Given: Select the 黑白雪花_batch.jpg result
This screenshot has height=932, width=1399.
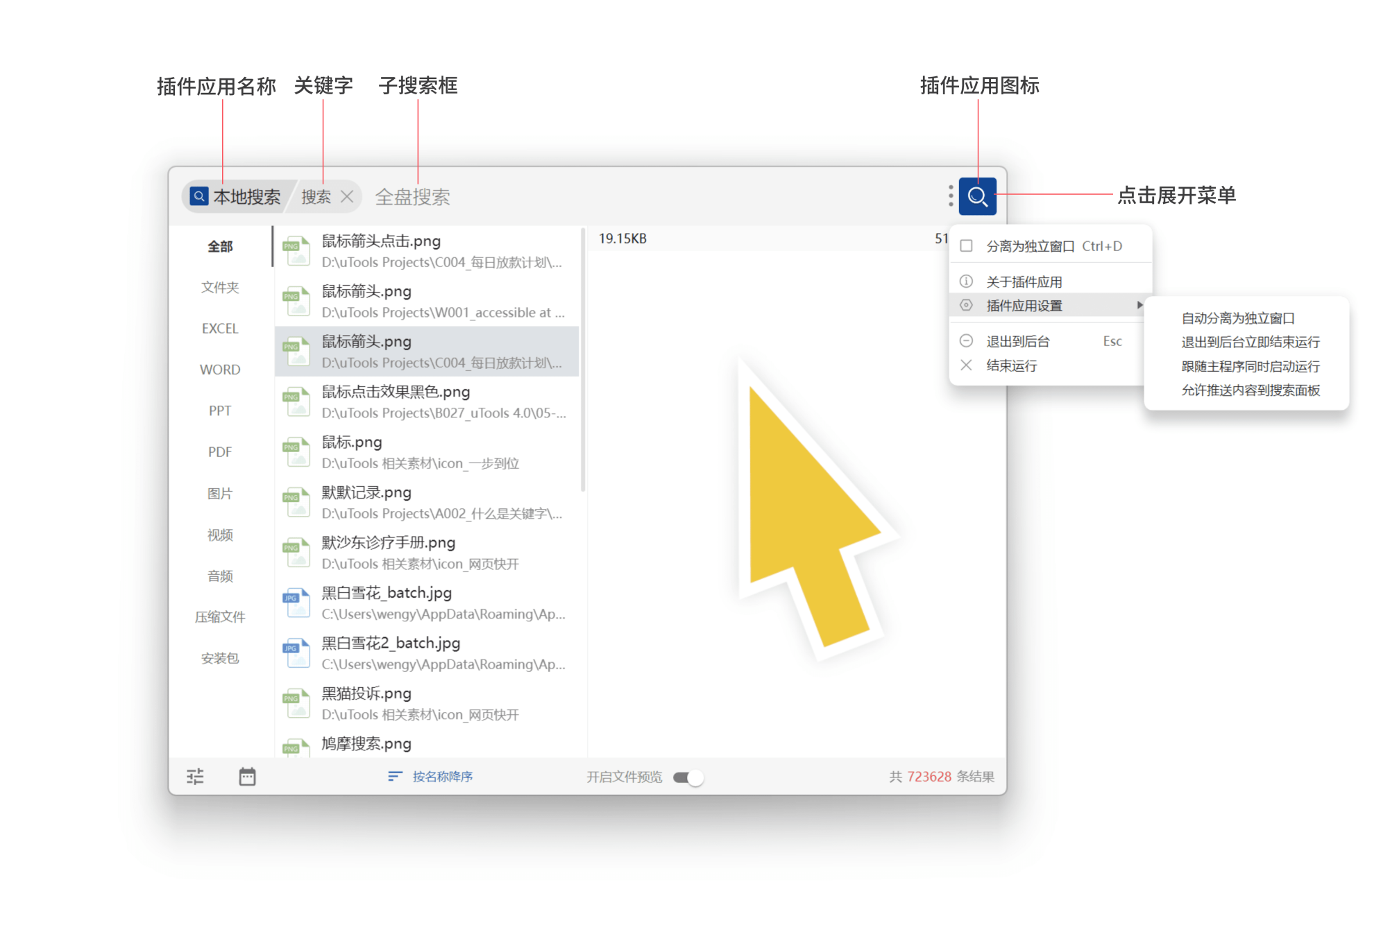Looking at the screenshot, I should pyautogui.click(x=427, y=603).
